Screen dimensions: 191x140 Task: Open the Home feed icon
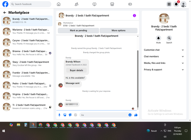[x=58, y=4]
